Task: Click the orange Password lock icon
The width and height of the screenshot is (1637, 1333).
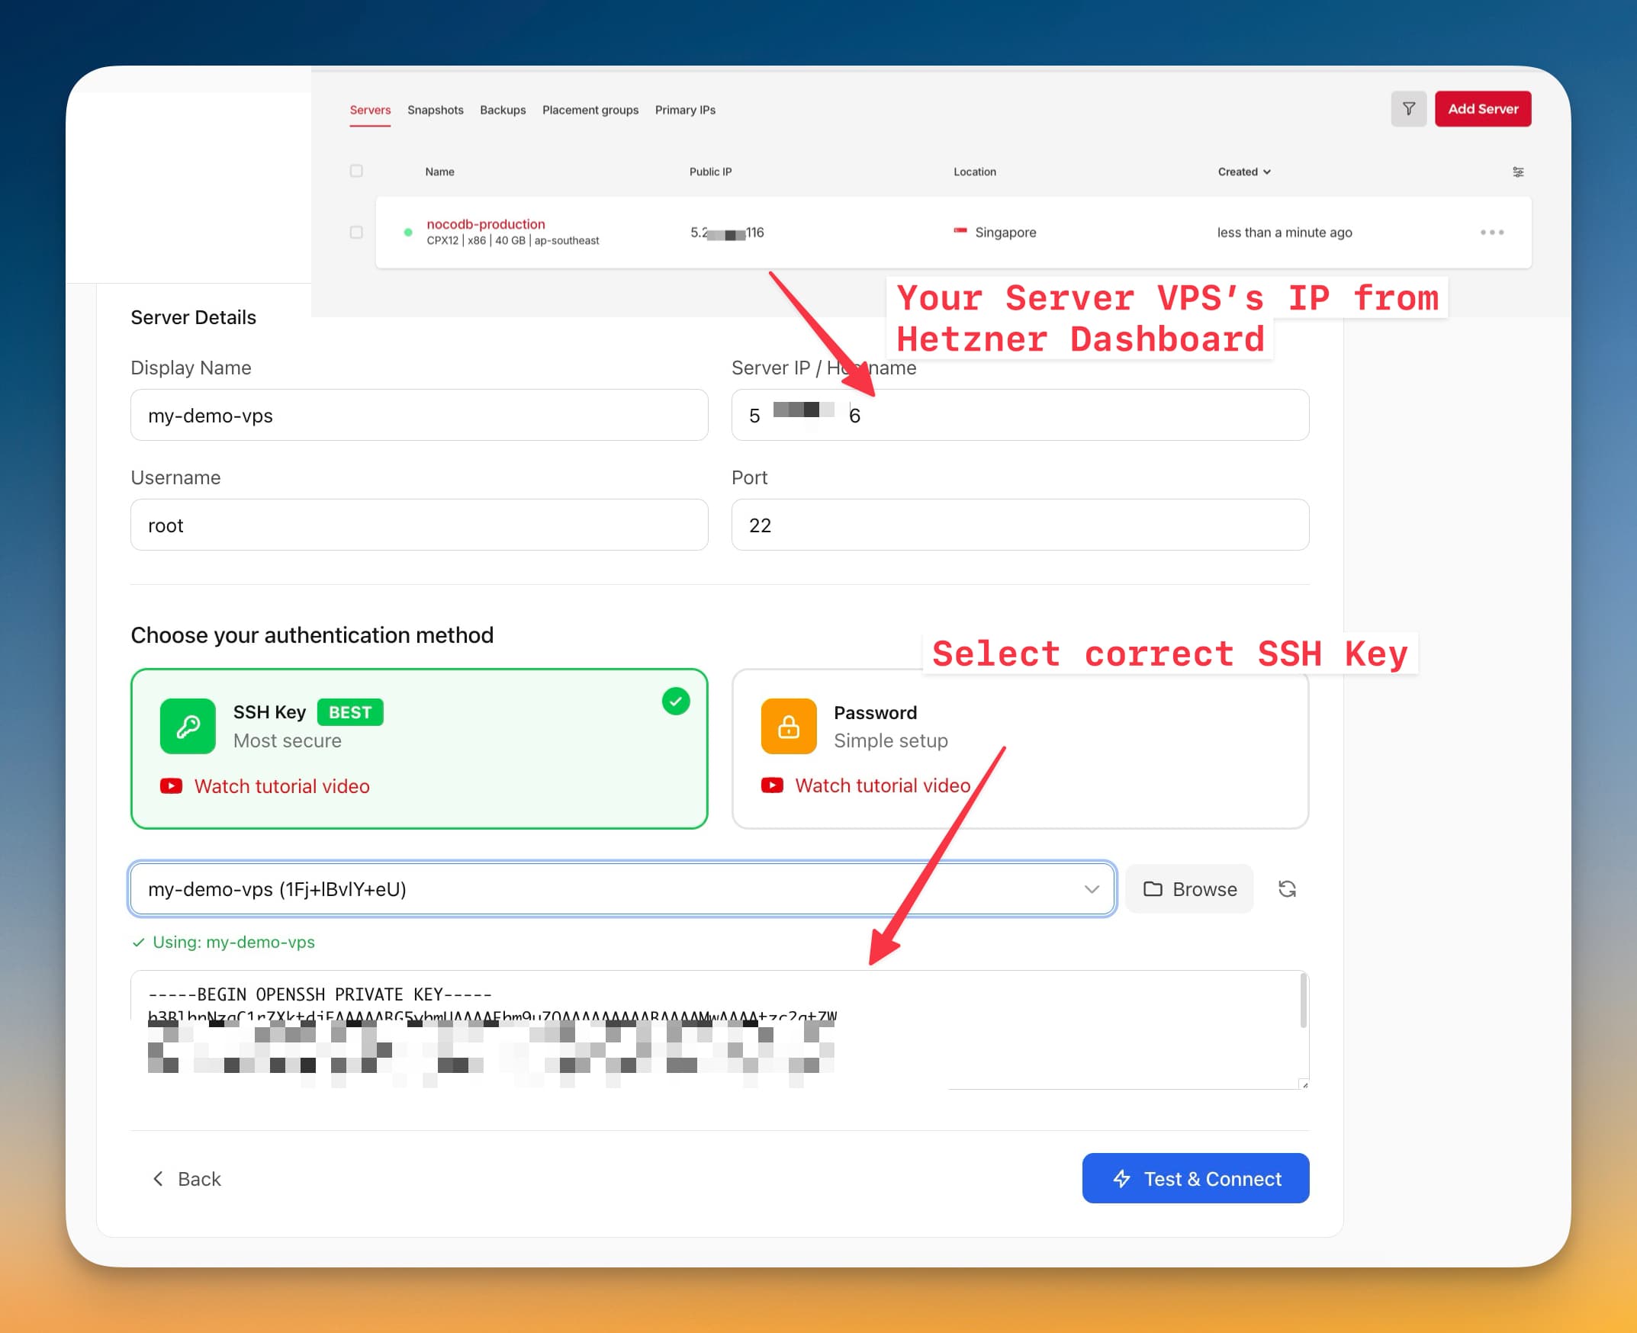Action: (788, 727)
